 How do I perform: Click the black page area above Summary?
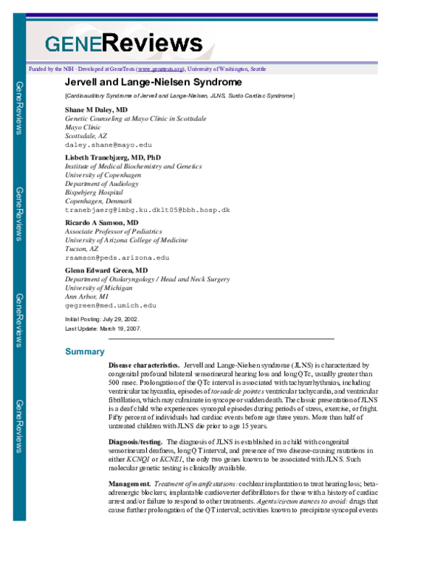point(199,222)
